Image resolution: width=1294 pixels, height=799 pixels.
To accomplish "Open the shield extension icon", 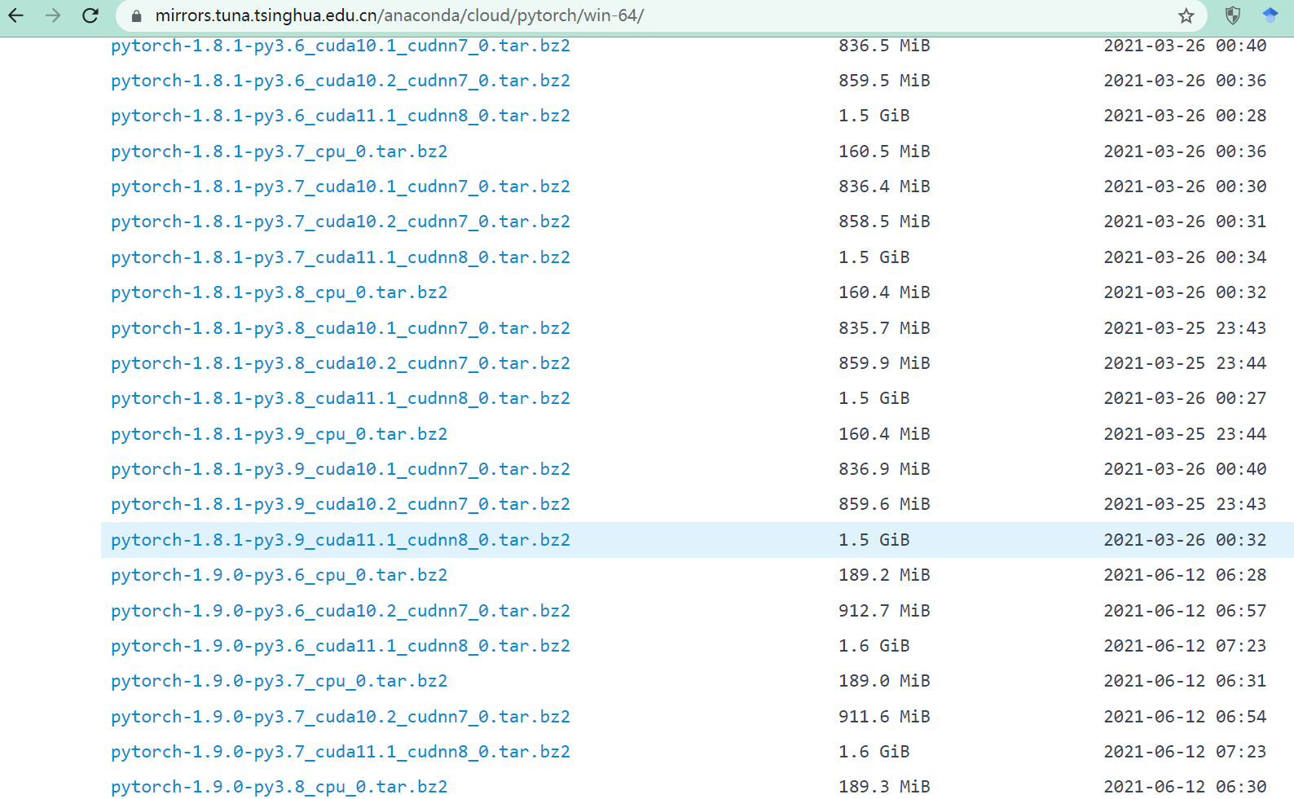I will 1233,15.
